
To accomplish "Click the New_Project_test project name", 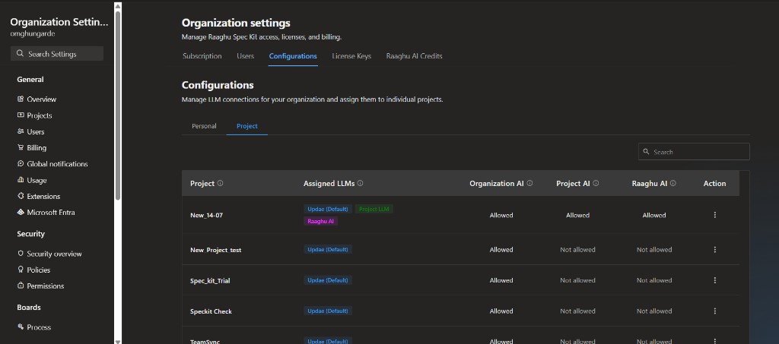I will click(215, 250).
